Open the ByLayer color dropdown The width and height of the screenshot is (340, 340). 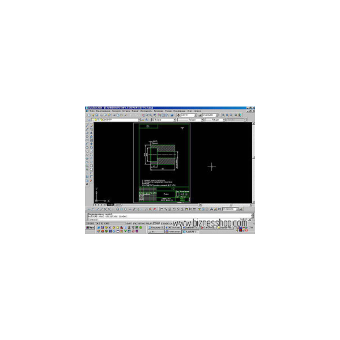click(x=164, y=120)
